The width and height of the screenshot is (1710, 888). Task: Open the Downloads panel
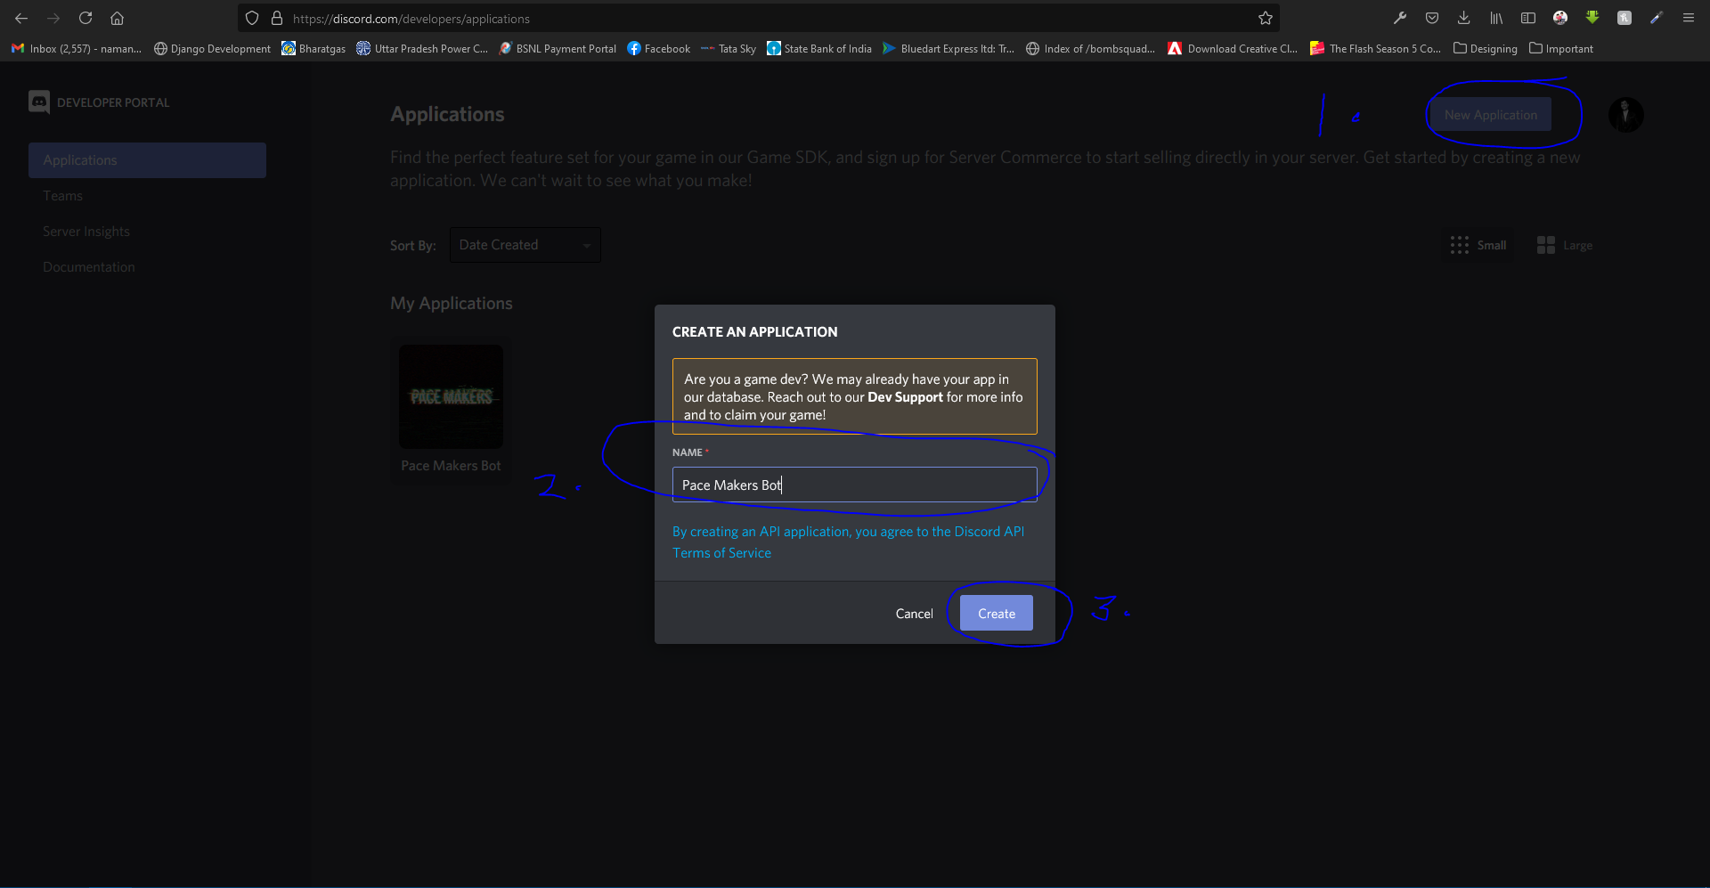tap(1463, 18)
